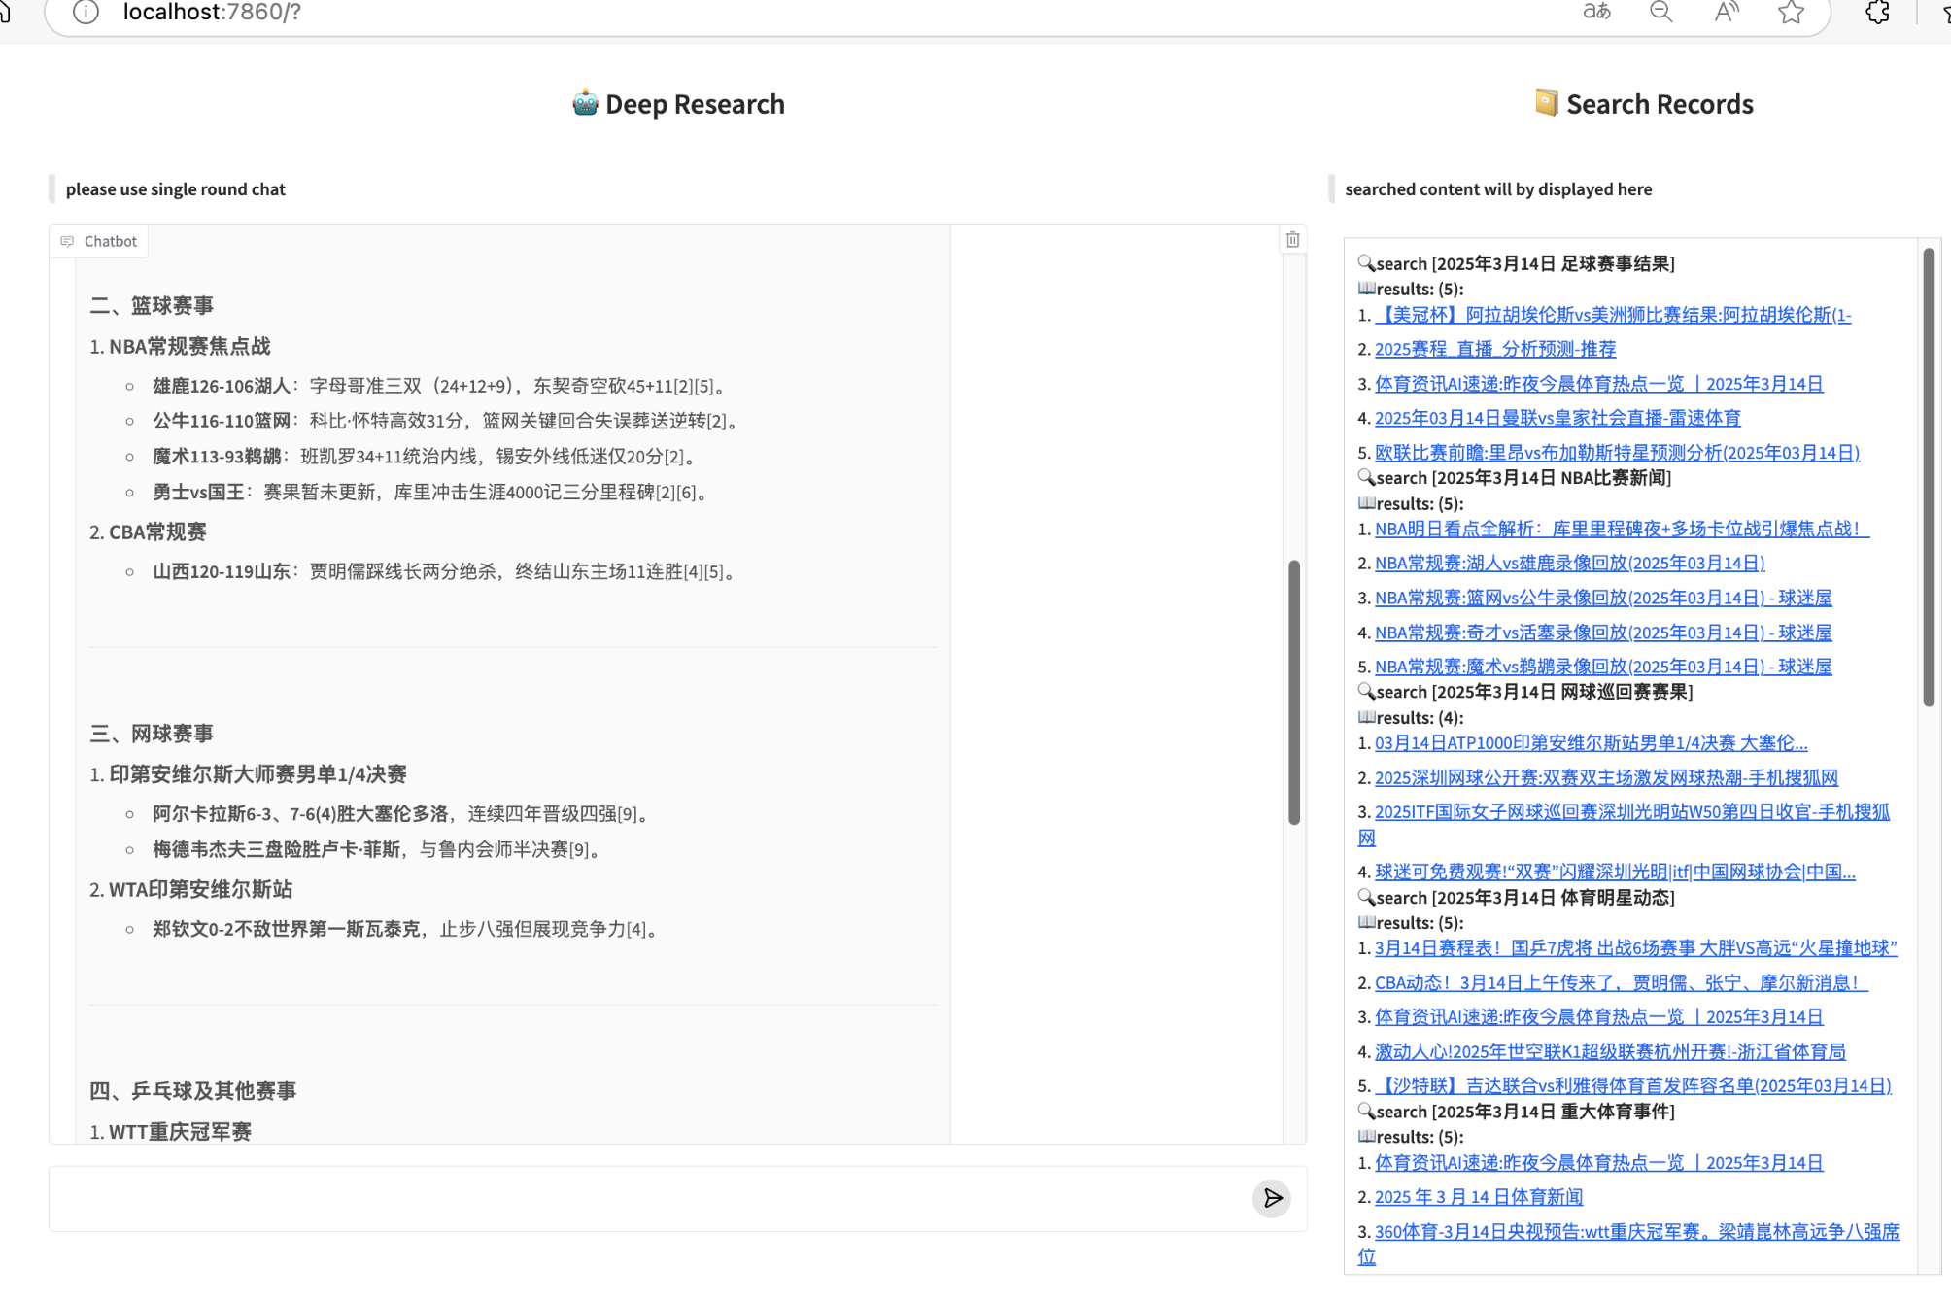This screenshot has height=1301, width=1951.
Task: Open CBA动态 3月14日 贾明儒 news link
Action: point(1620,982)
